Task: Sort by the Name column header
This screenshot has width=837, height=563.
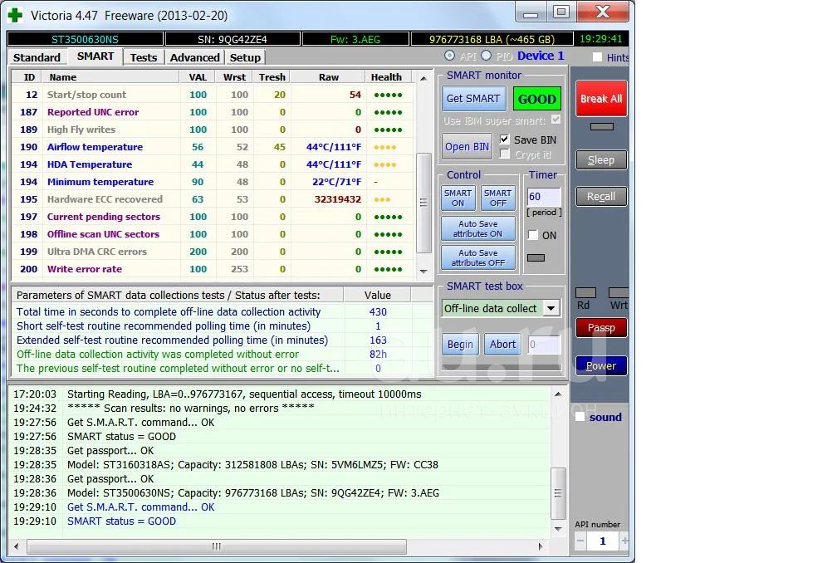Action: (x=110, y=77)
